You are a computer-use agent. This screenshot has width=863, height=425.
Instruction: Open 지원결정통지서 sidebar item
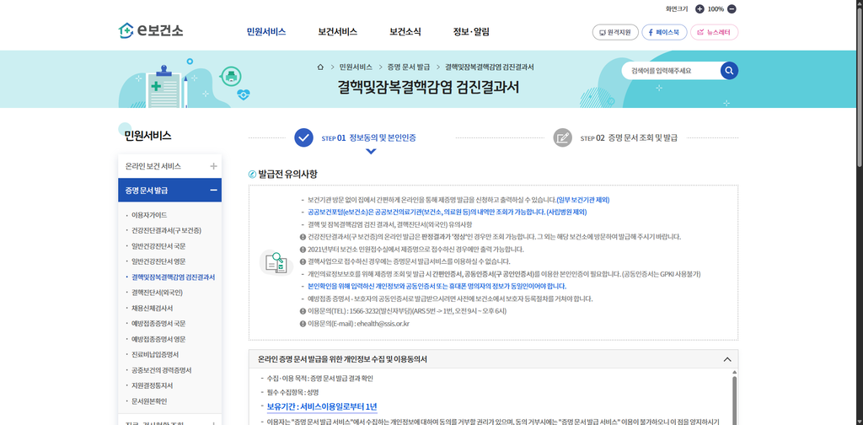pos(153,385)
